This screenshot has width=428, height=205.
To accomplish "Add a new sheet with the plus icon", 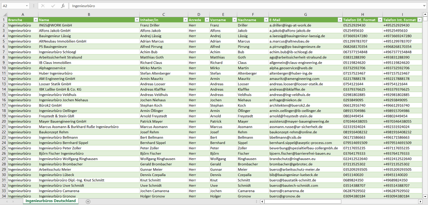I will 88,201.
